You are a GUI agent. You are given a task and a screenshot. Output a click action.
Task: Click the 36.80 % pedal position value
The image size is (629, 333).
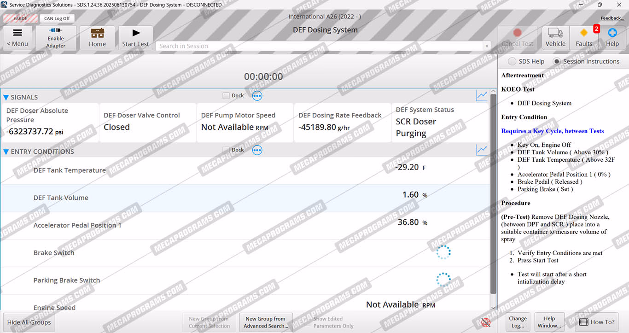click(413, 222)
